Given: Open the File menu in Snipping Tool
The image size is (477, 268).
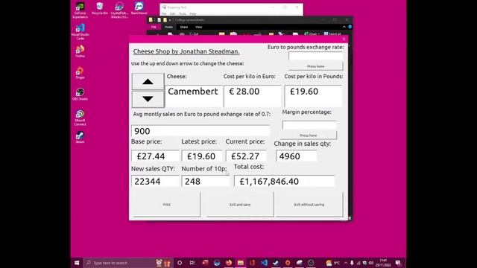Looking at the screenshot, I should 164,14.
